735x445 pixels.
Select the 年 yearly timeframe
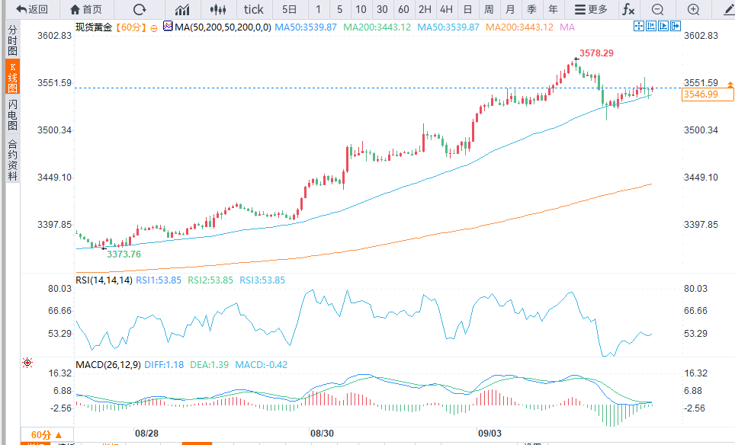(553, 9)
